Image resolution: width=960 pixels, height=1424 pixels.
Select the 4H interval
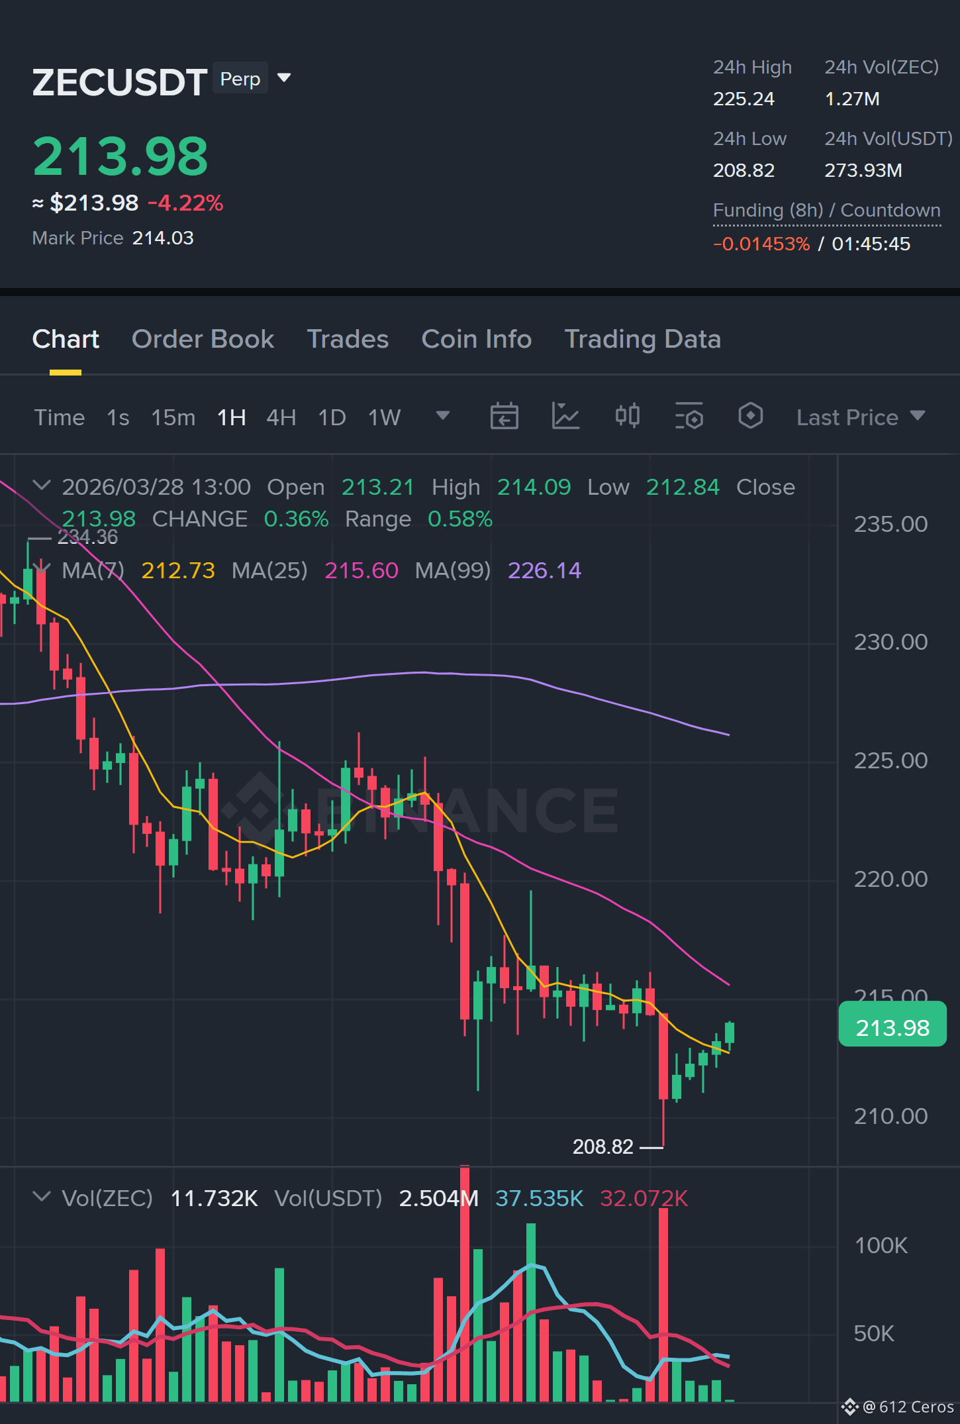(281, 417)
